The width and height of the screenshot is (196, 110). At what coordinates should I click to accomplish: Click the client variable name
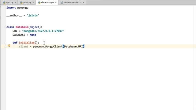click(24, 46)
